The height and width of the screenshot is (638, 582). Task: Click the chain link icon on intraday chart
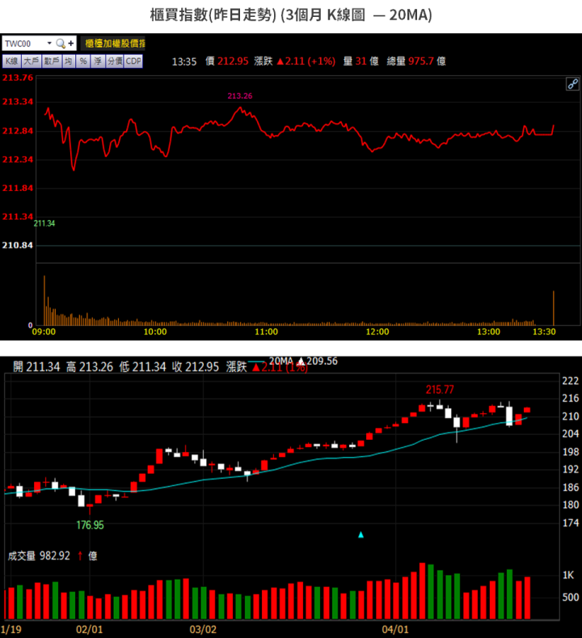[572, 84]
